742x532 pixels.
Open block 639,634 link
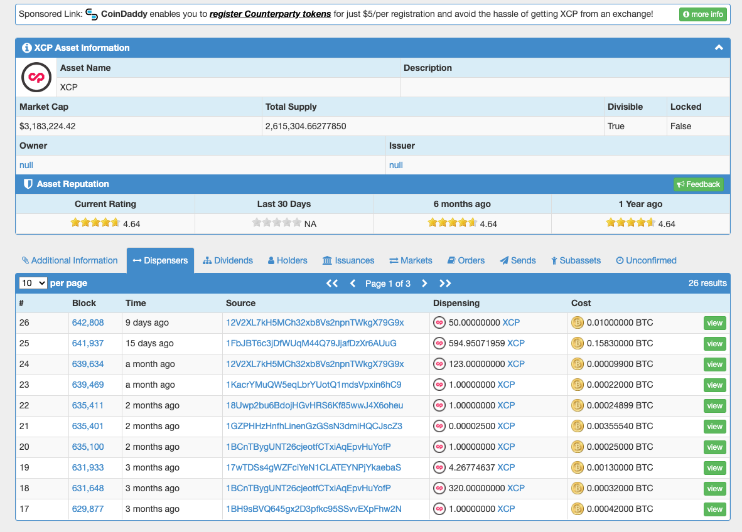[88, 364]
